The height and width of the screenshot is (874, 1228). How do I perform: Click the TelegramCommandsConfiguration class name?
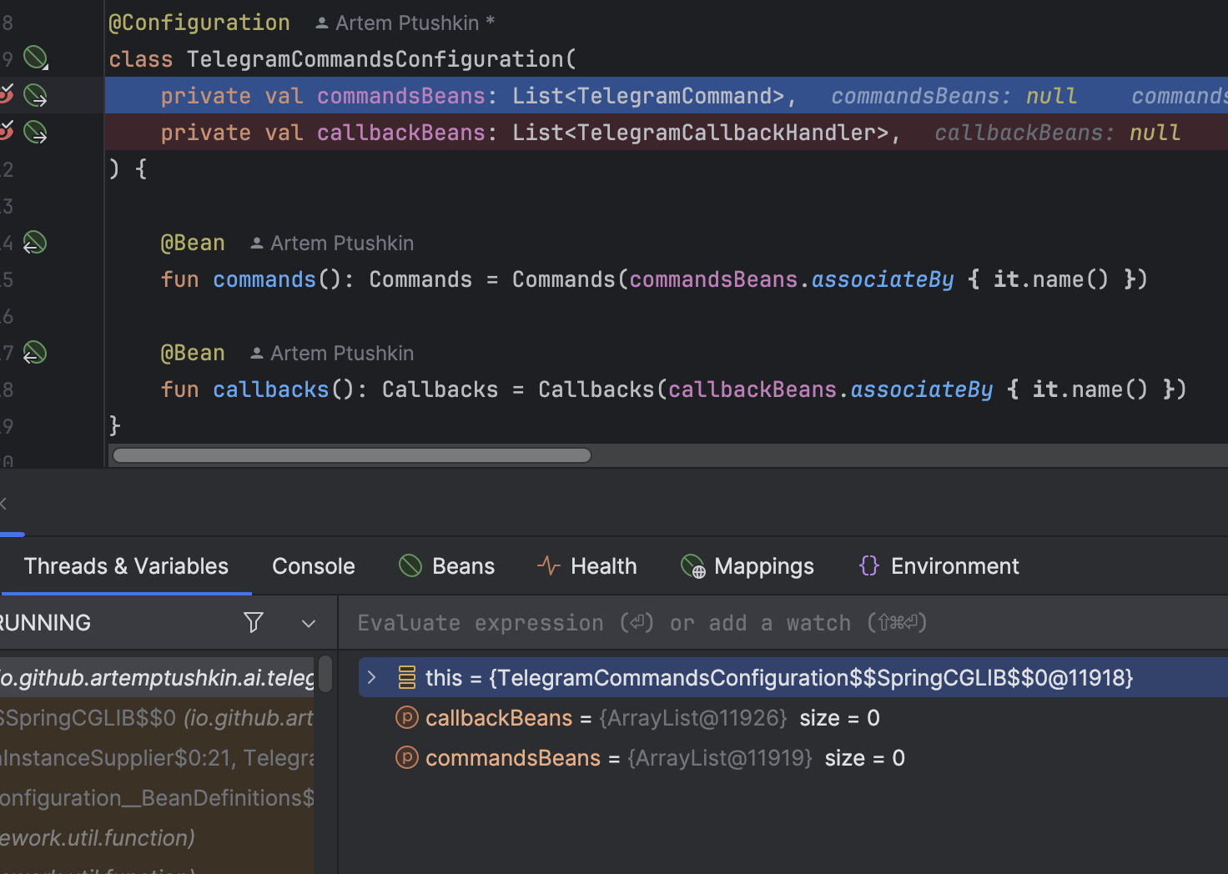tap(375, 59)
